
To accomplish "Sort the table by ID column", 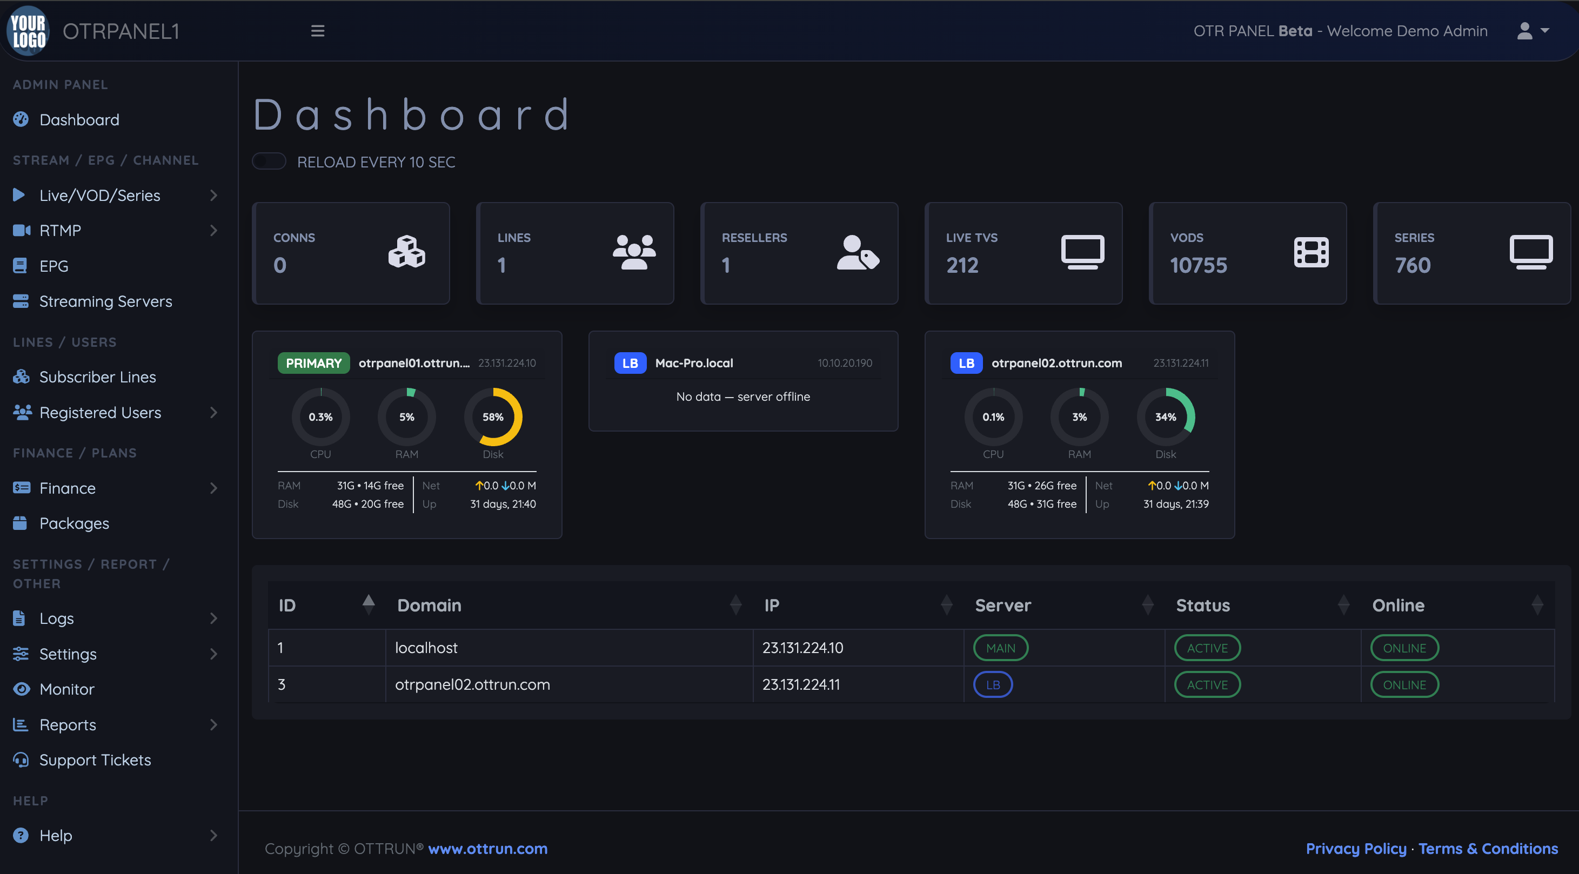I will coord(327,605).
